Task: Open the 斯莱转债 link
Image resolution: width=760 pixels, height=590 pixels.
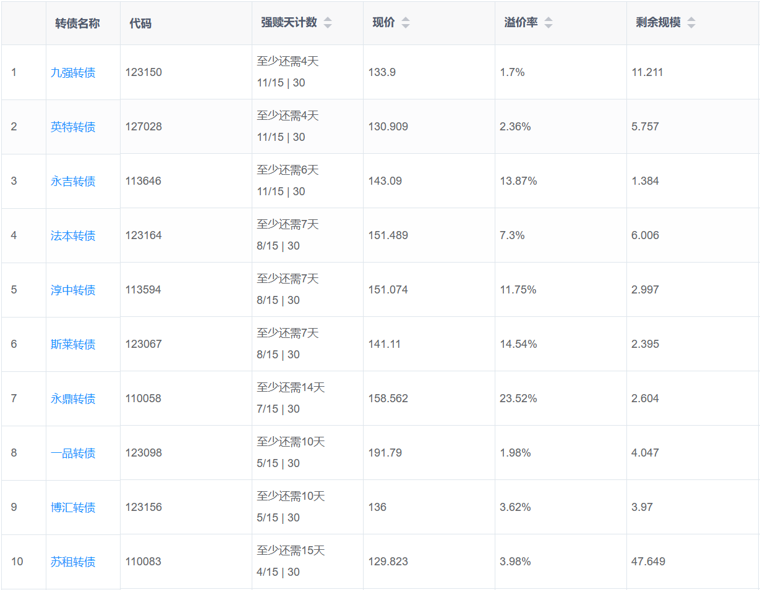Action: [x=73, y=345]
